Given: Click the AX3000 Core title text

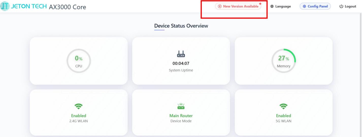Looking at the screenshot, I should pyautogui.click(x=67, y=7).
